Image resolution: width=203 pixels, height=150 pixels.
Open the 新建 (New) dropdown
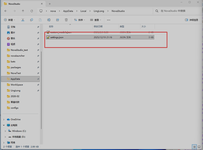click(9, 20)
